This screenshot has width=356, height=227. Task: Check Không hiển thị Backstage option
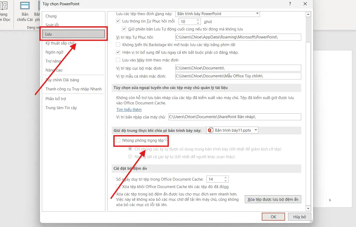118,45
